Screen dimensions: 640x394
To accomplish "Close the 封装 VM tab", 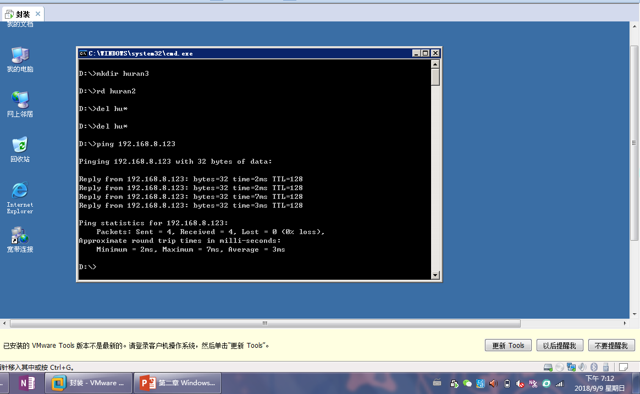I will tap(38, 14).
